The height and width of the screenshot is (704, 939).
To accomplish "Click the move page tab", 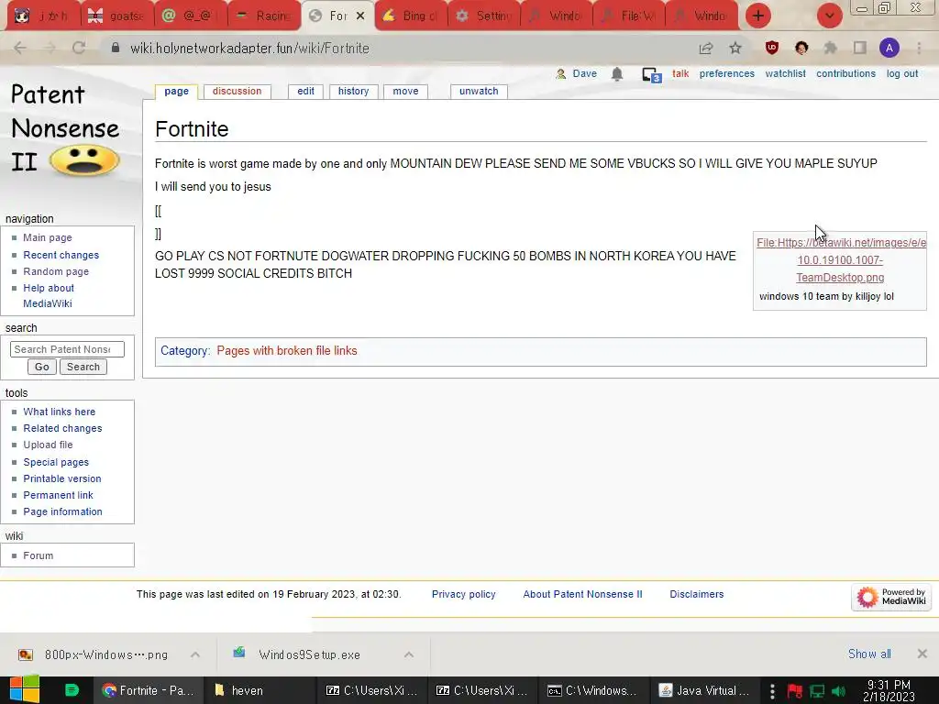I will (x=405, y=91).
